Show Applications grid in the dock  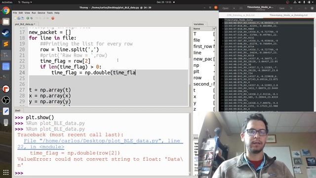tap(6, 173)
